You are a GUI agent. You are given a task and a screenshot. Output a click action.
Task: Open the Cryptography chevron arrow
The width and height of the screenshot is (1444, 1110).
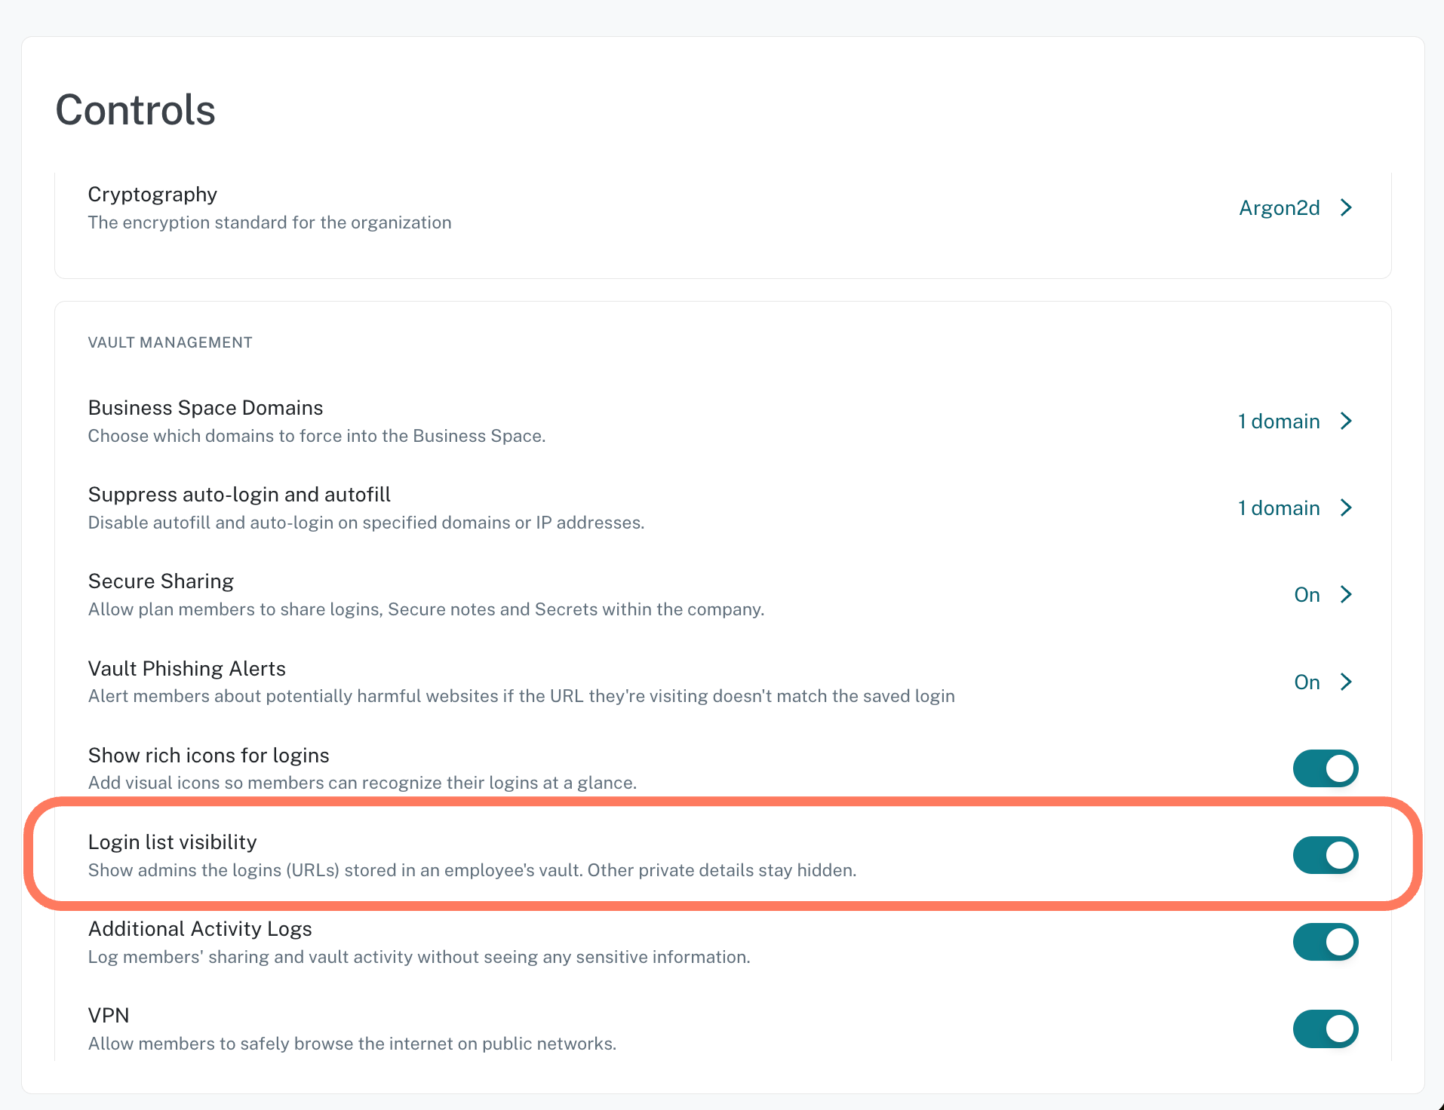click(1346, 207)
